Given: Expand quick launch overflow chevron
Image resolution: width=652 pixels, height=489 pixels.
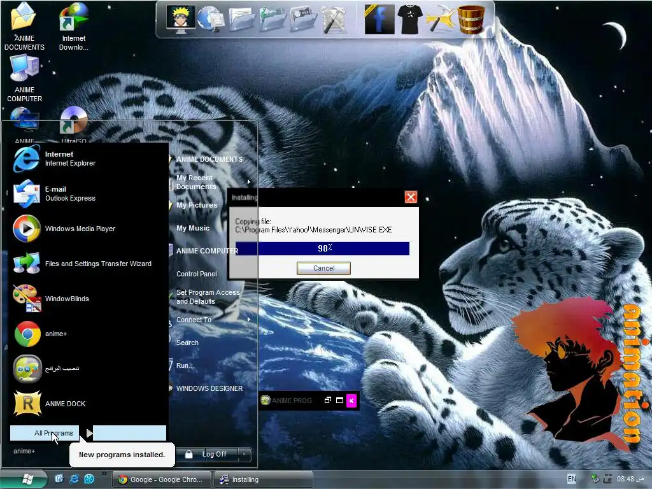Looking at the screenshot, I should [x=104, y=474].
